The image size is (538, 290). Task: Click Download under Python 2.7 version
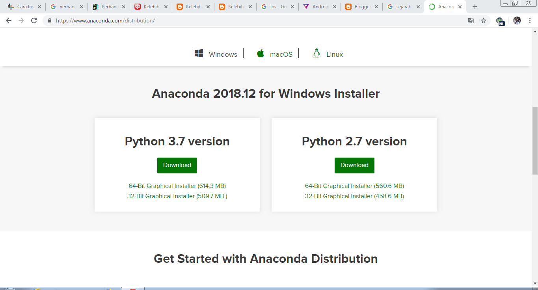click(354, 165)
